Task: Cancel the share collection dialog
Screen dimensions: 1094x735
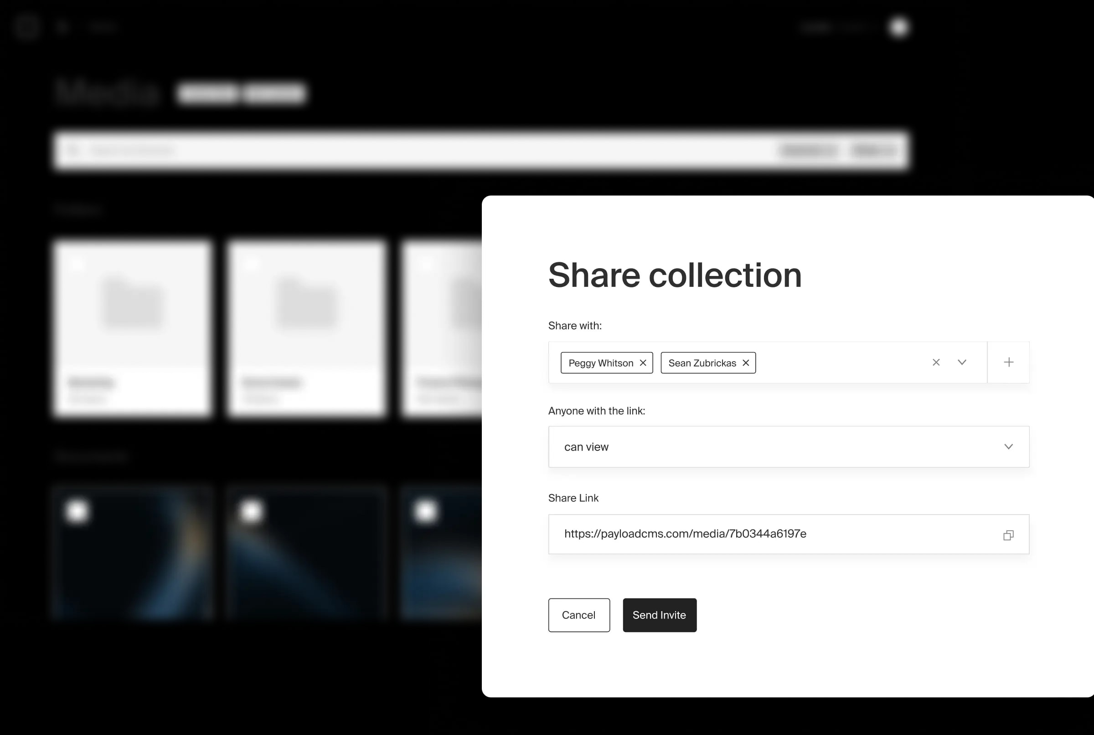Action: tap(579, 615)
